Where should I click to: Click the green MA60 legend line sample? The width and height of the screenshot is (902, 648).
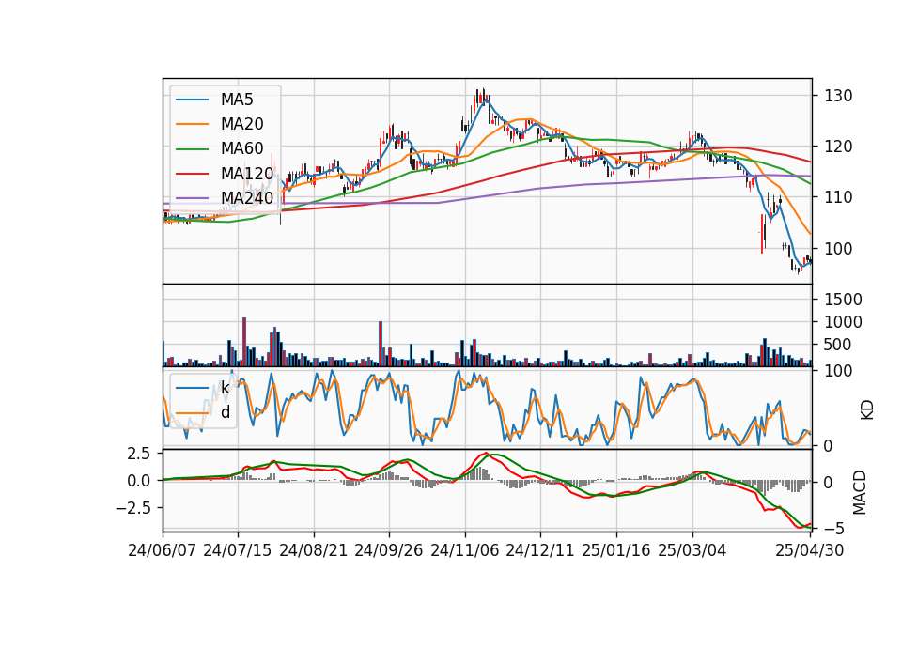pyautogui.click(x=192, y=149)
